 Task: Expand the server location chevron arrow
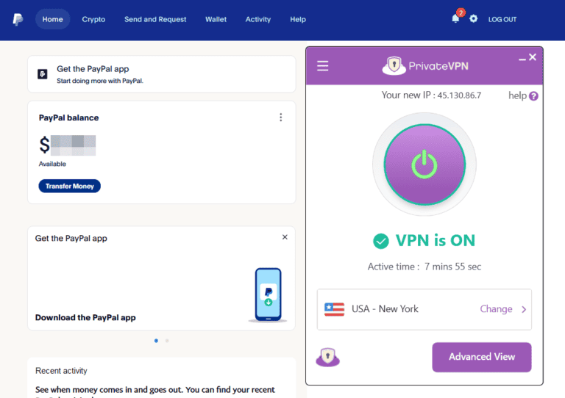524,309
